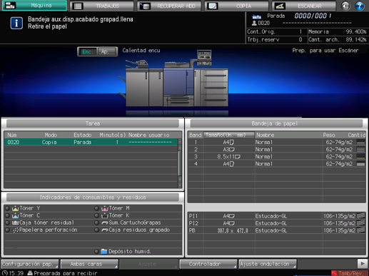Click the clock icon at 15:39
The image size is (369, 276).
point(5,273)
